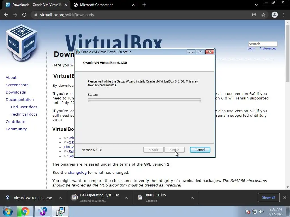Click the VirtualBox installer taskbar icon

(x=60, y=211)
